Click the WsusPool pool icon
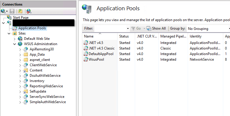This screenshot has width=230, height=116. click(86, 59)
